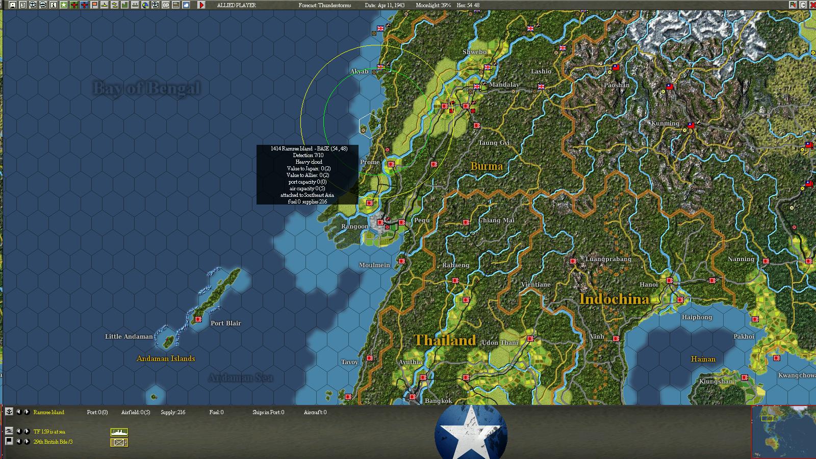This screenshot has width=816, height=459.
Task: Select the Japanese flag at Hanoi
Action: pos(670,280)
